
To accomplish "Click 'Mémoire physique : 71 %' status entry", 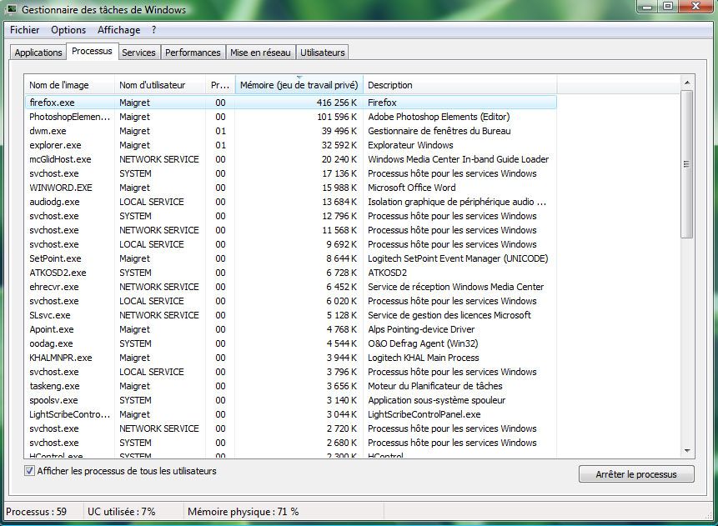I will tap(244, 512).
